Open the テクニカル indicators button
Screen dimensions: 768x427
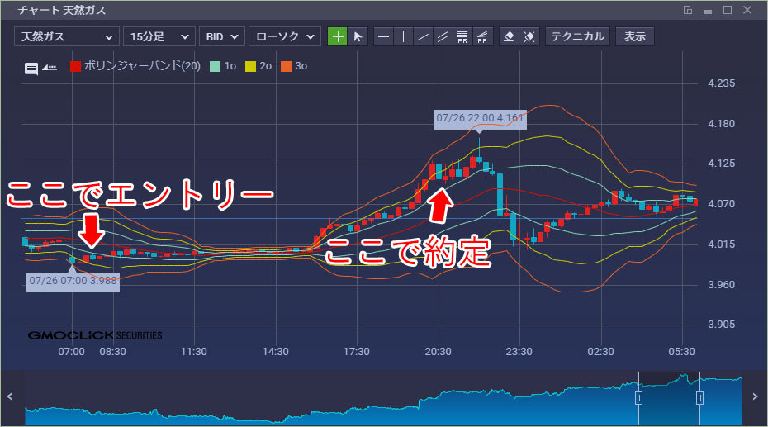point(577,36)
